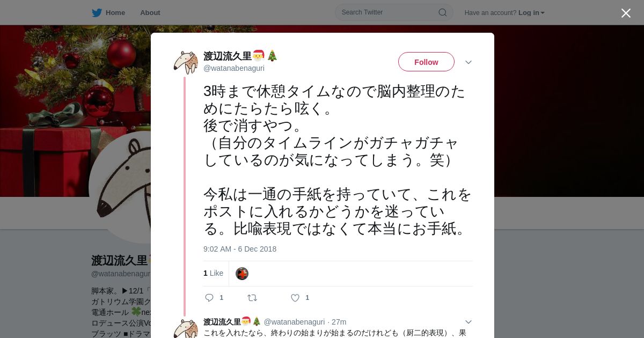Follow @watanabenaguri
The image size is (644, 338).
(x=426, y=62)
